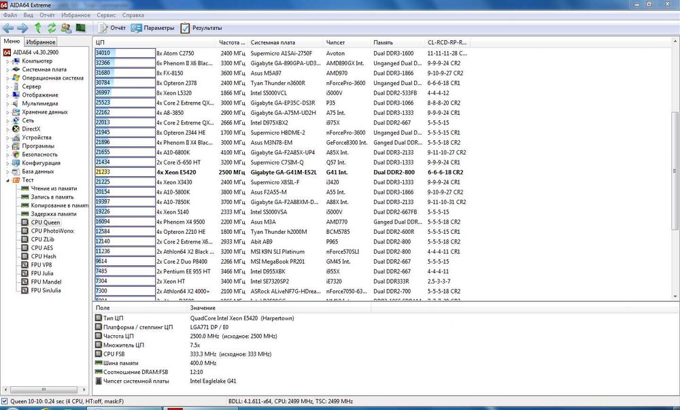Click the users icon in toolbar
Viewport: 680px width, 410px height.
[66, 28]
